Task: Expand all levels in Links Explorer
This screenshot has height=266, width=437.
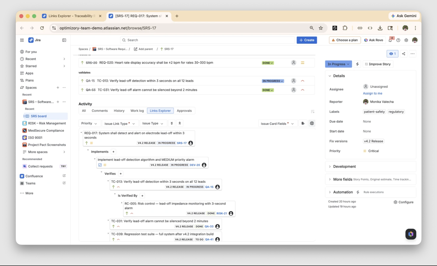Action: (172, 123)
